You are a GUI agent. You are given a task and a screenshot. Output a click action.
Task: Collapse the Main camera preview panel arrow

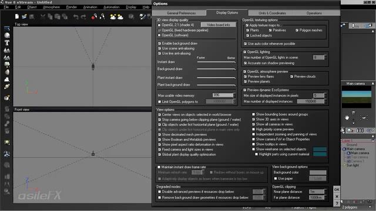tap(373, 83)
